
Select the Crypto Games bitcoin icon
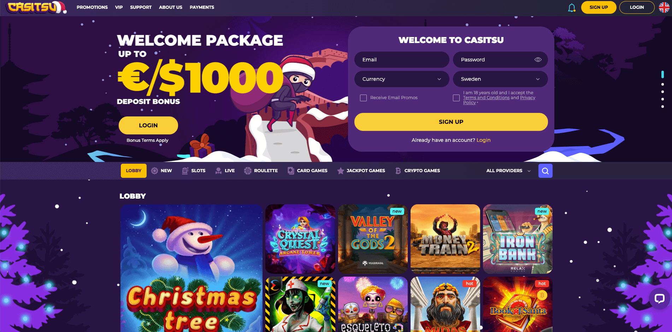[398, 171]
